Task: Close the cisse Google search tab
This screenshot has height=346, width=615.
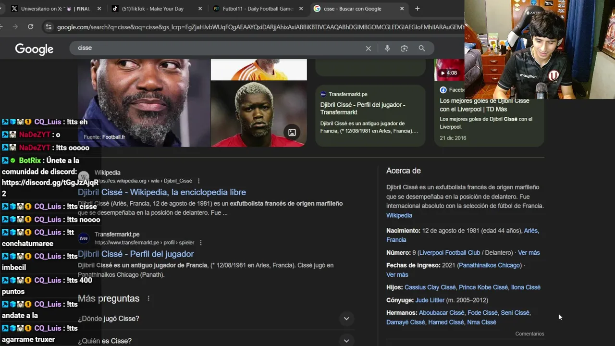Action: coord(402,9)
